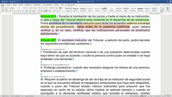
Task: Go to the Disposición tab
Action: click(28, 5)
